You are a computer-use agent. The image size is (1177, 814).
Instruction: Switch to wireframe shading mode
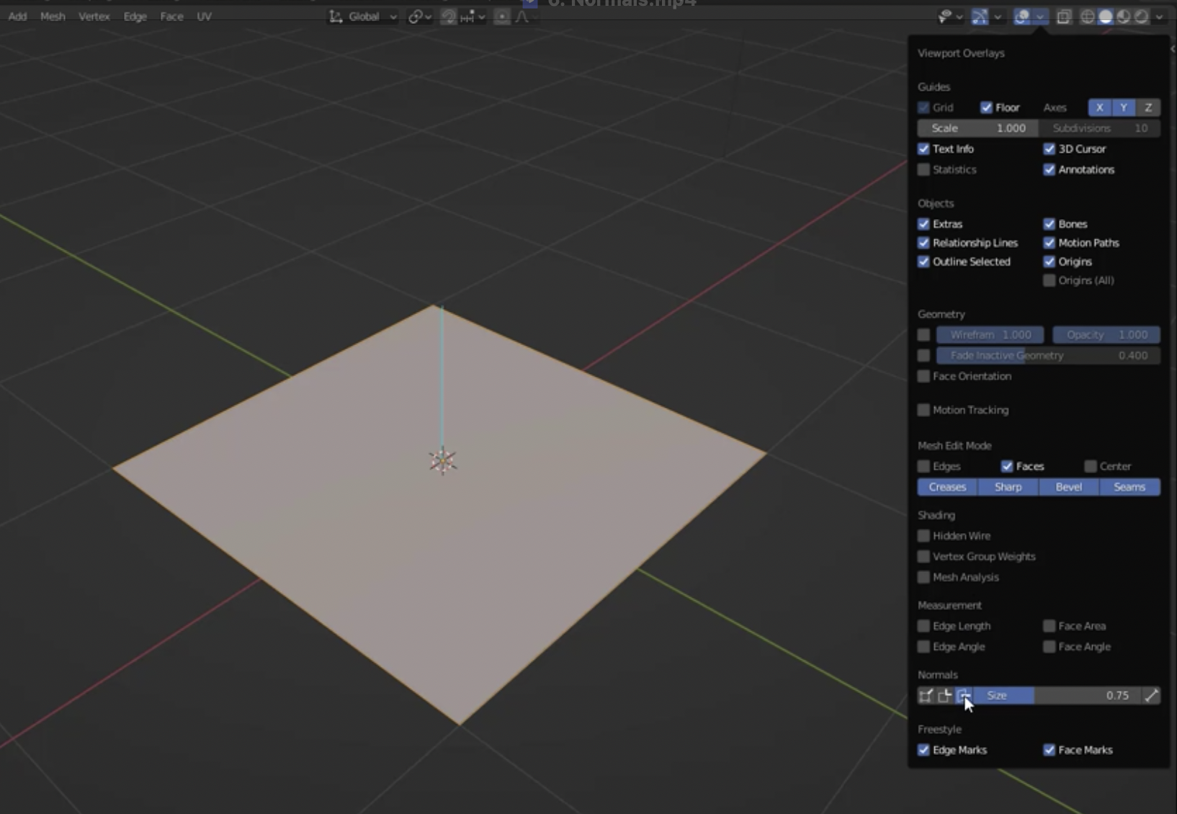(1088, 17)
